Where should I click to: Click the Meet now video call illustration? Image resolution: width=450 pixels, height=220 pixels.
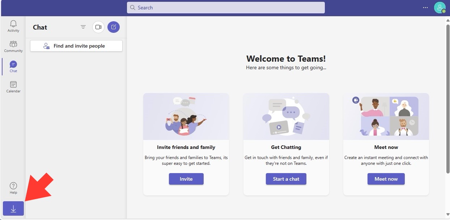[386, 116]
